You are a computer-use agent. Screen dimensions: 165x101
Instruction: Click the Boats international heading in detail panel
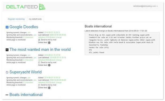coord(98,26)
